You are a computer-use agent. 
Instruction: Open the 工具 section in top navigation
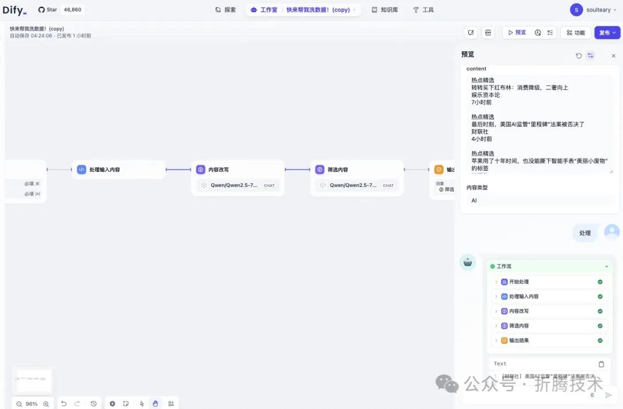[x=423, y=9]
